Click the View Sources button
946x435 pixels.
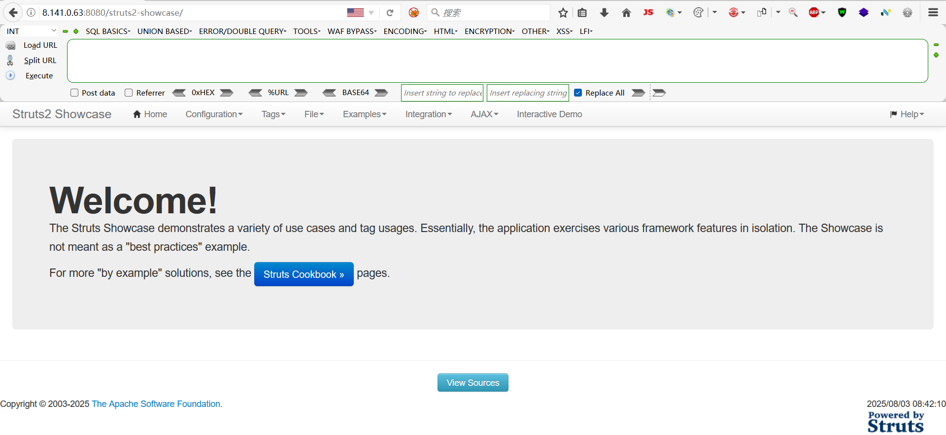coord(473,383)
